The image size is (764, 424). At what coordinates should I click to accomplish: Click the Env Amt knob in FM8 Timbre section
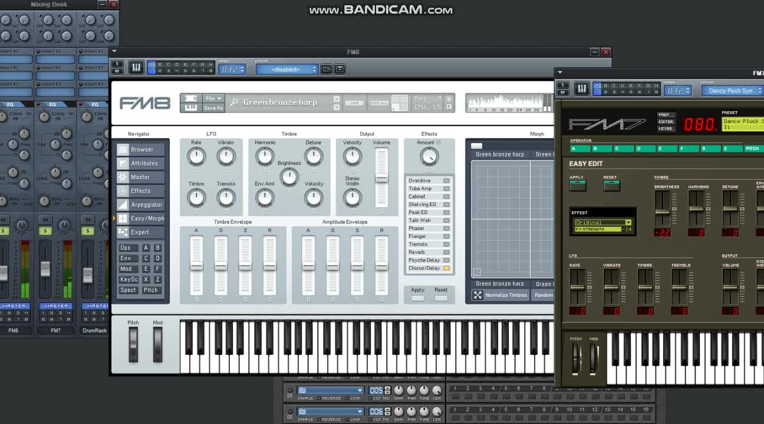coord(265,198)
